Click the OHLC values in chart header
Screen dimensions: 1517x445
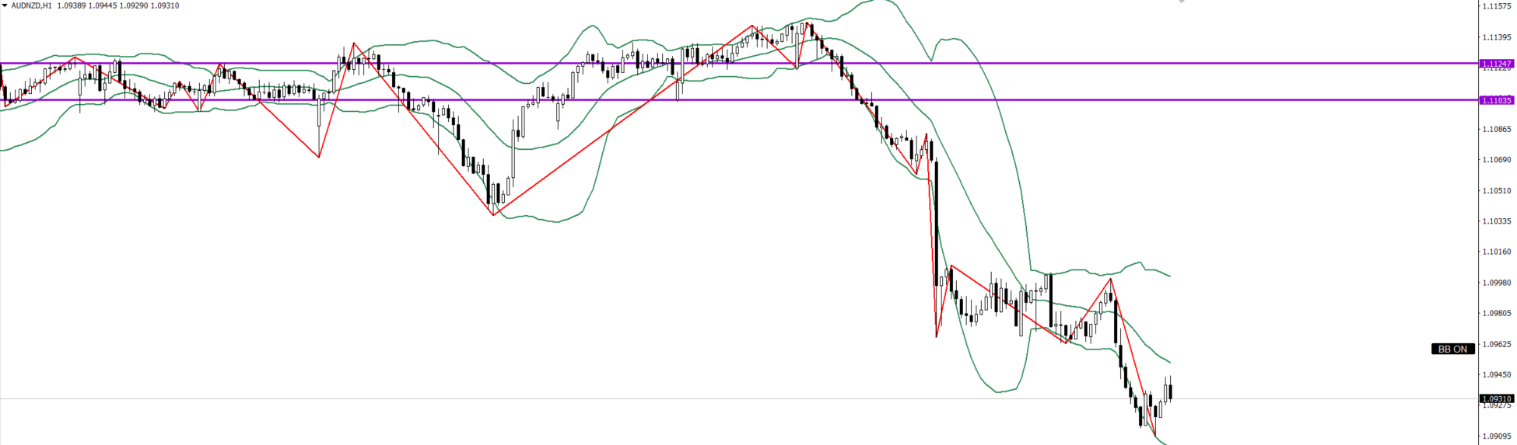tap(117, 5)
